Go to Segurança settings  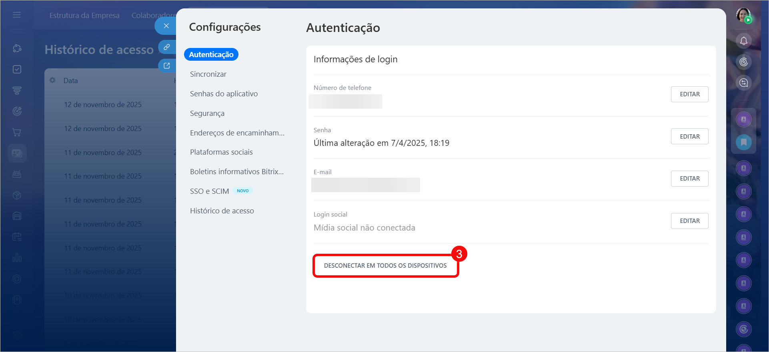pos(207,113)
